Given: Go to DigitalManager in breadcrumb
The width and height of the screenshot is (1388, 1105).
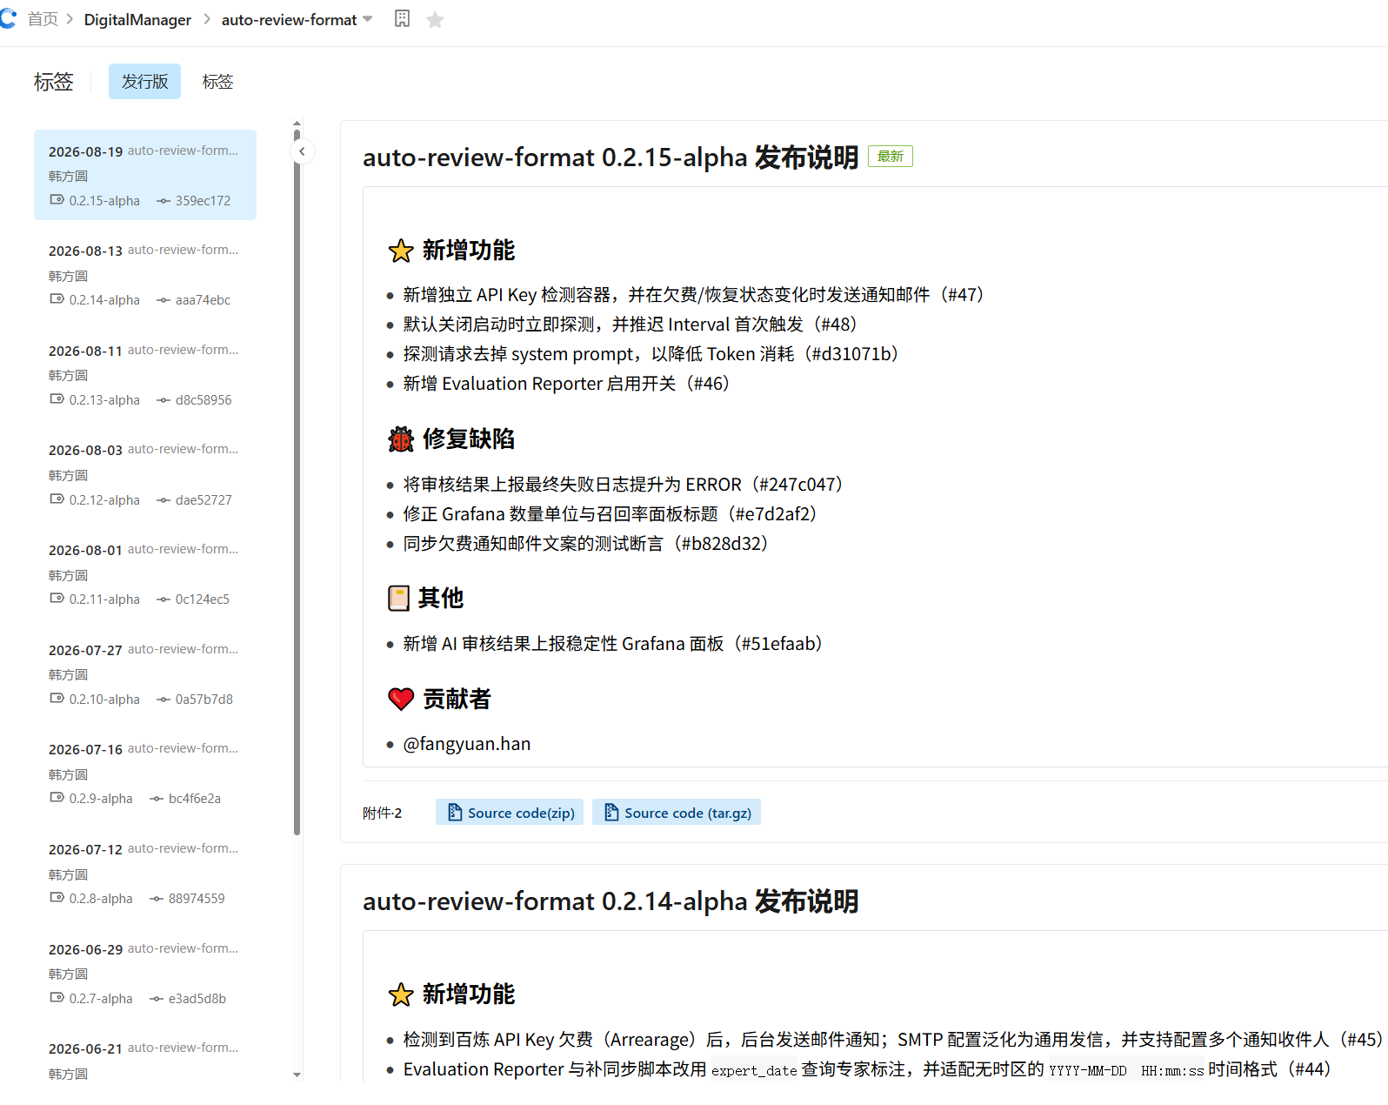Looking at the screenshot, I should pos(137,19).
